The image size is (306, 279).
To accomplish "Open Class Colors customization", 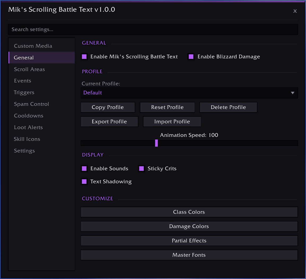I will click(189, 212).
